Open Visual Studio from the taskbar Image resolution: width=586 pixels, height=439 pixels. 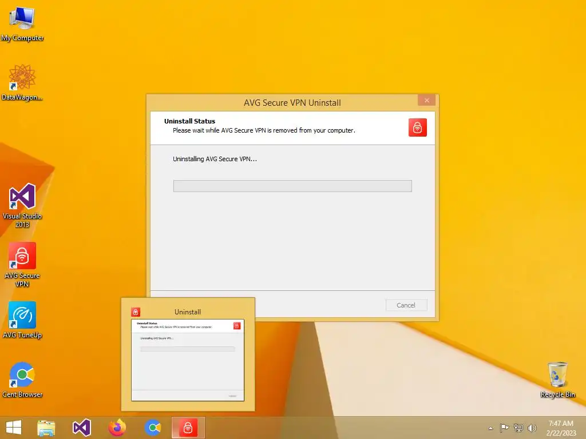82,428
